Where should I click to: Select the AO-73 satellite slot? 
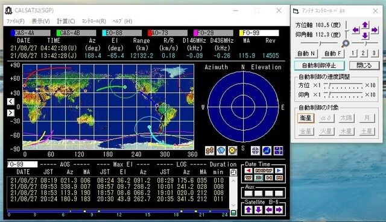click(168, 33)
